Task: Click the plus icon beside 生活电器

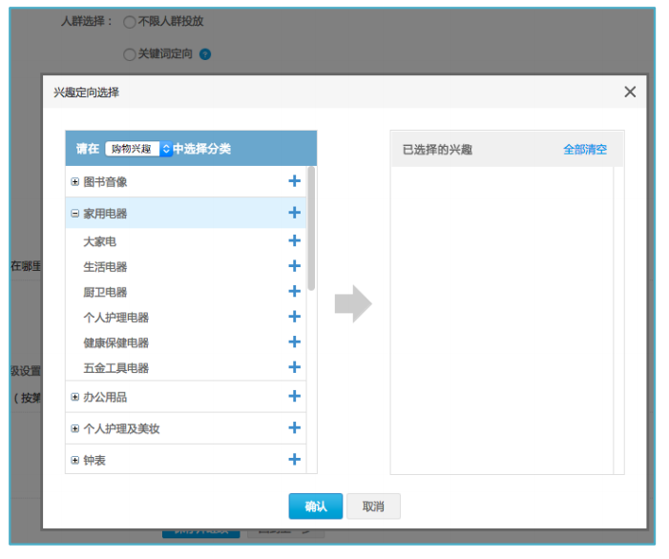Action: click(294, 267)
